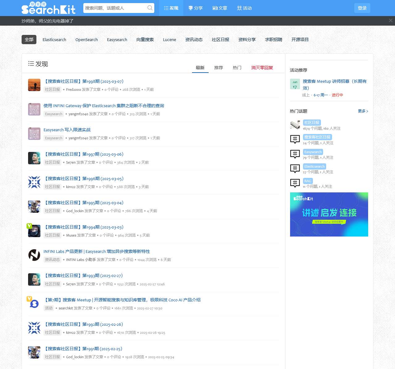The width and height of the screenshot is (395, 369).
Task: Switch to the 推荐 tab
Action: pyautogui.click(x=218, y=68)
